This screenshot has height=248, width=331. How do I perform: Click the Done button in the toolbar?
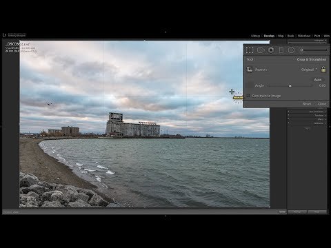[282, 211]
